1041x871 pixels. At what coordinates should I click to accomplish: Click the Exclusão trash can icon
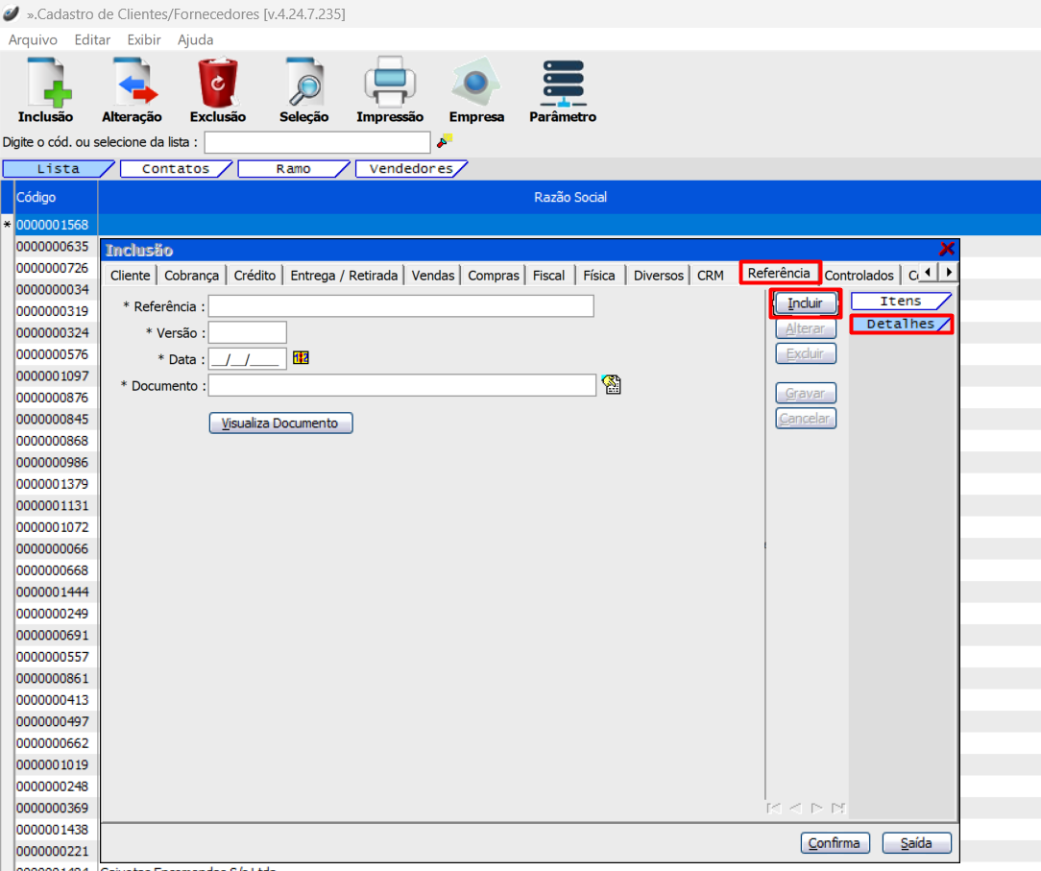[x=218, y=84]
